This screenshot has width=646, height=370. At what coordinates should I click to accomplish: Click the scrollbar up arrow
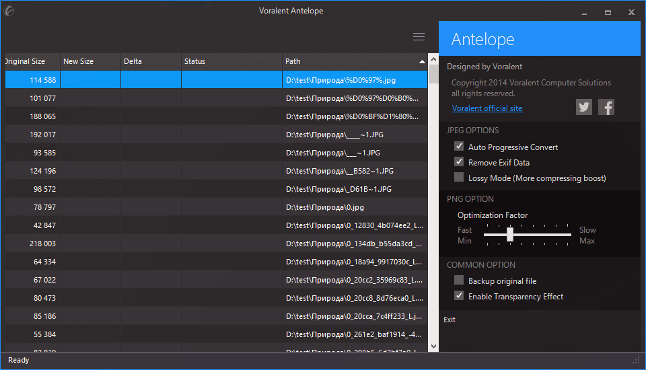coord(433,59)
